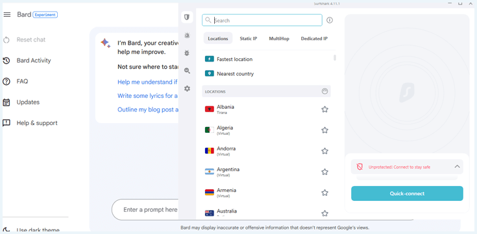Favorite Albania with its star

[324, 110]
